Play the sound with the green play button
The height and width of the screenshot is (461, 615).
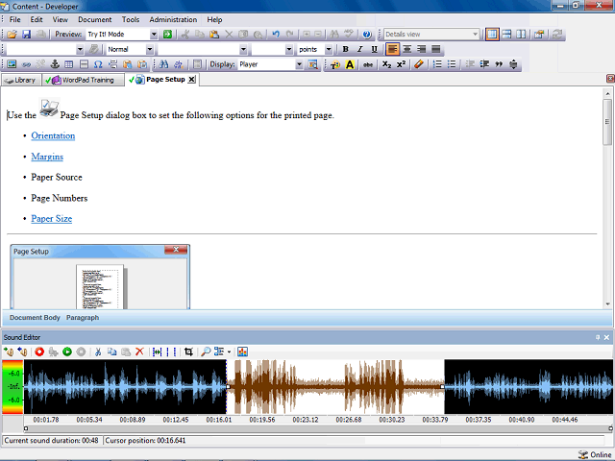tap(67, 352)
